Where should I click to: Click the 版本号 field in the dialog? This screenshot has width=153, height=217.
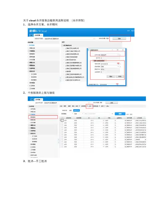110,58
